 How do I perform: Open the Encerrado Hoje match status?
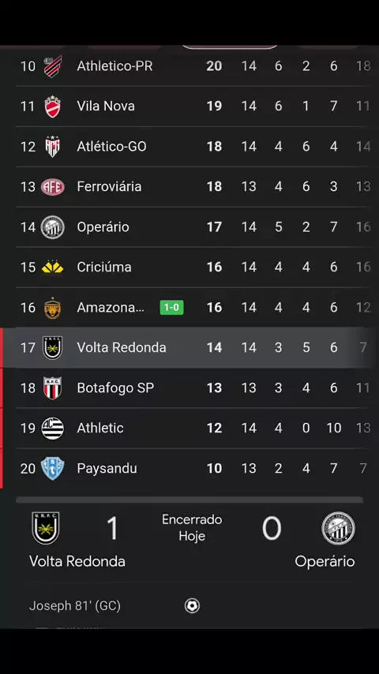[192, 528]
